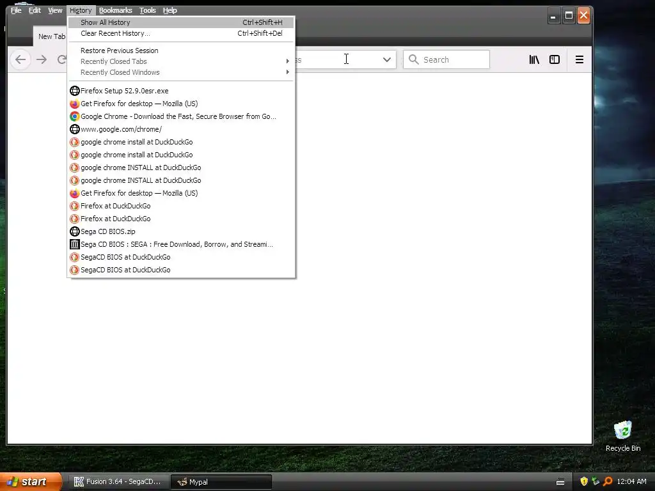Click the forward arrow navigation button
The width and height of the screenshot is (655, 491).
point(42,59)
